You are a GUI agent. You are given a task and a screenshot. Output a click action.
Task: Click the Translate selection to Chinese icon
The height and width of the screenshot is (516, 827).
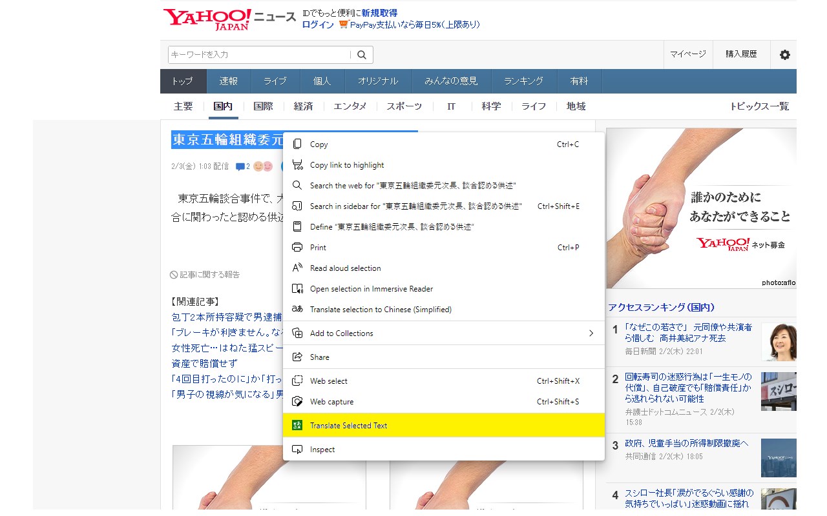tap(297, 310)
